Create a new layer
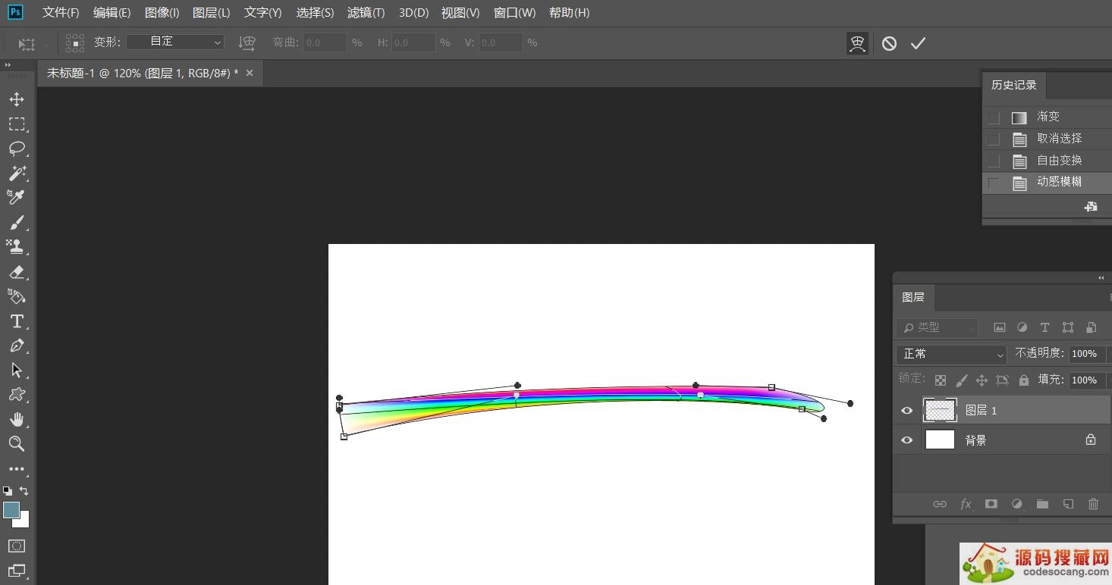 [1068, 504]
